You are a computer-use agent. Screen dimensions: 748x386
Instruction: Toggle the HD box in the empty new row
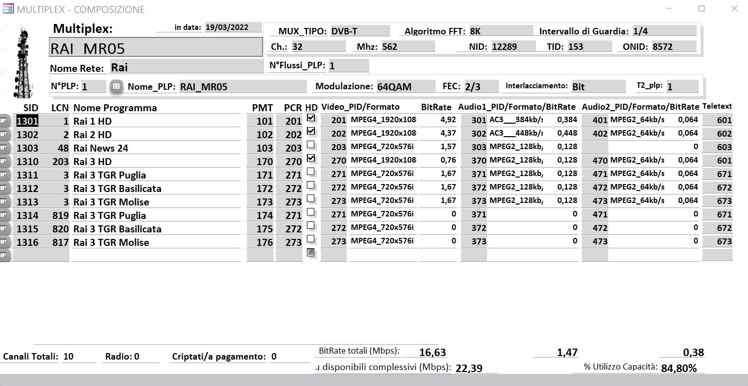(311, 252)
